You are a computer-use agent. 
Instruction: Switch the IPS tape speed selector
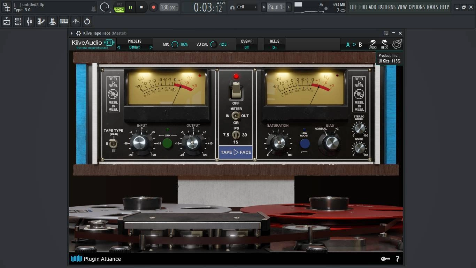tap(236, 135)
